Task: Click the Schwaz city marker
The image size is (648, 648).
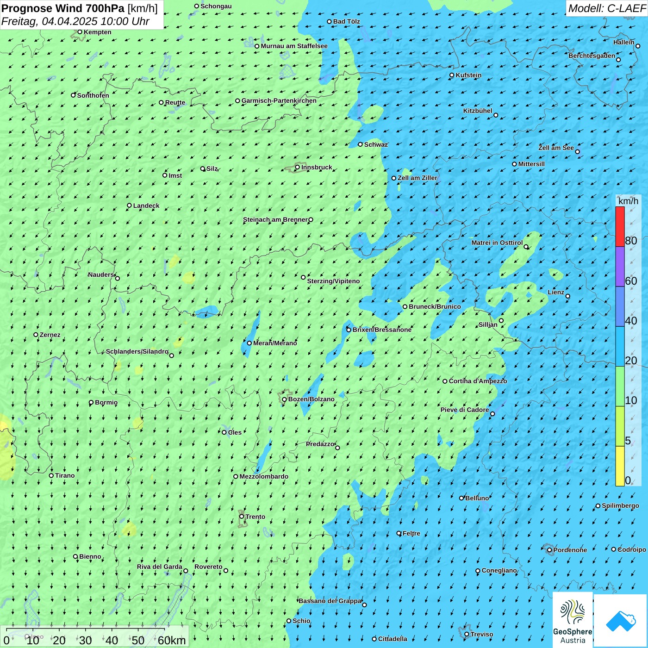Action: [360, 144]
